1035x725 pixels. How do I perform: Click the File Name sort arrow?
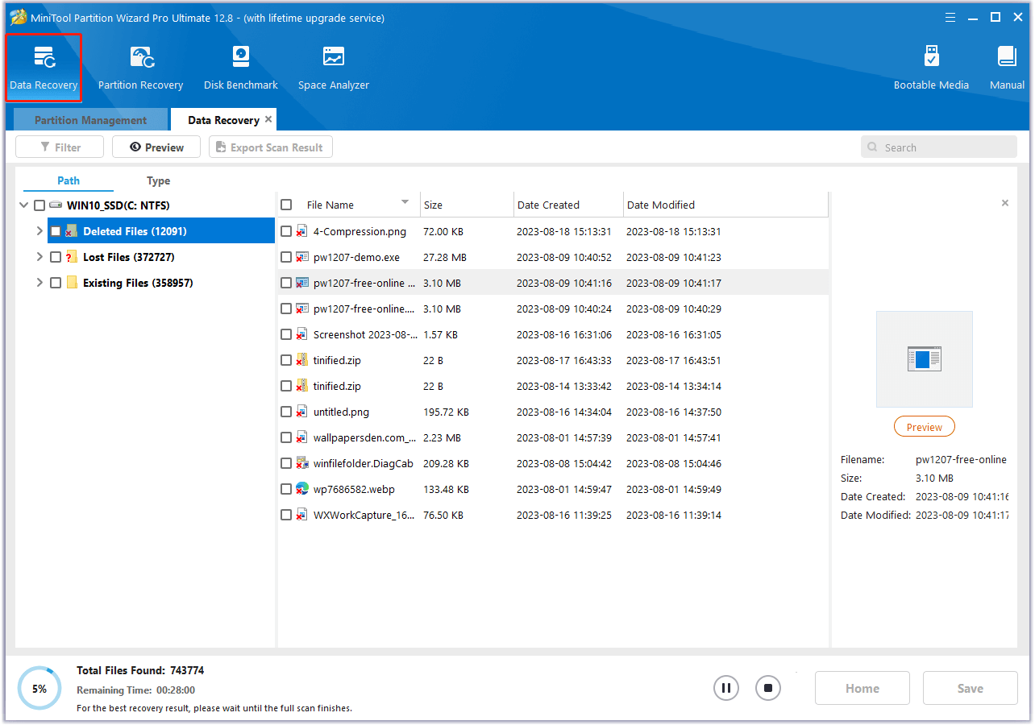pyautogui.click(x=405, y=202)
